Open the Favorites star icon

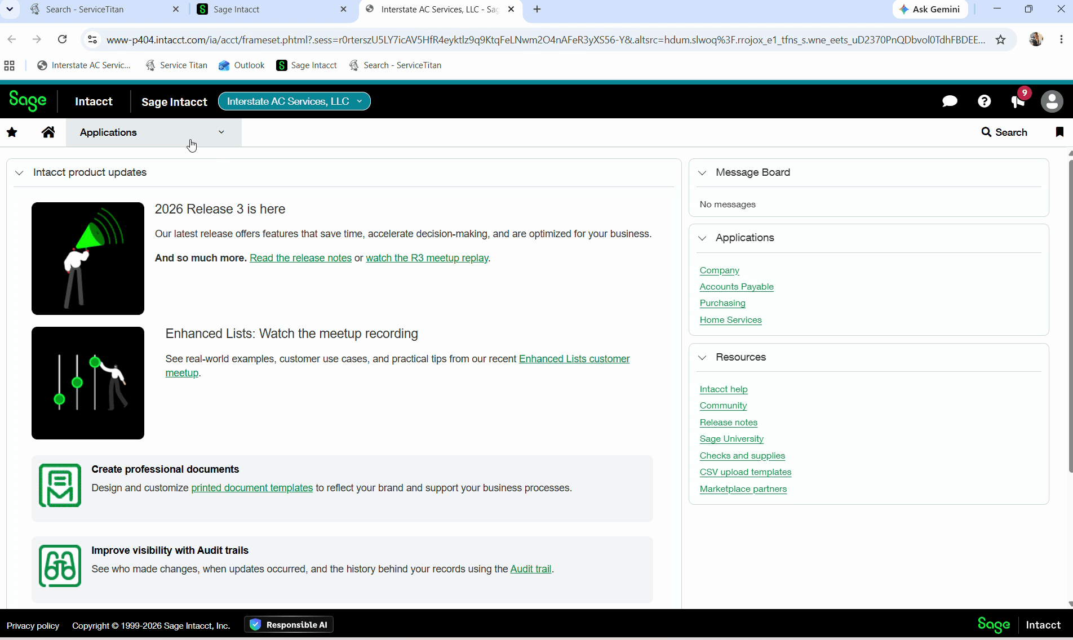(x=12, y=132)
